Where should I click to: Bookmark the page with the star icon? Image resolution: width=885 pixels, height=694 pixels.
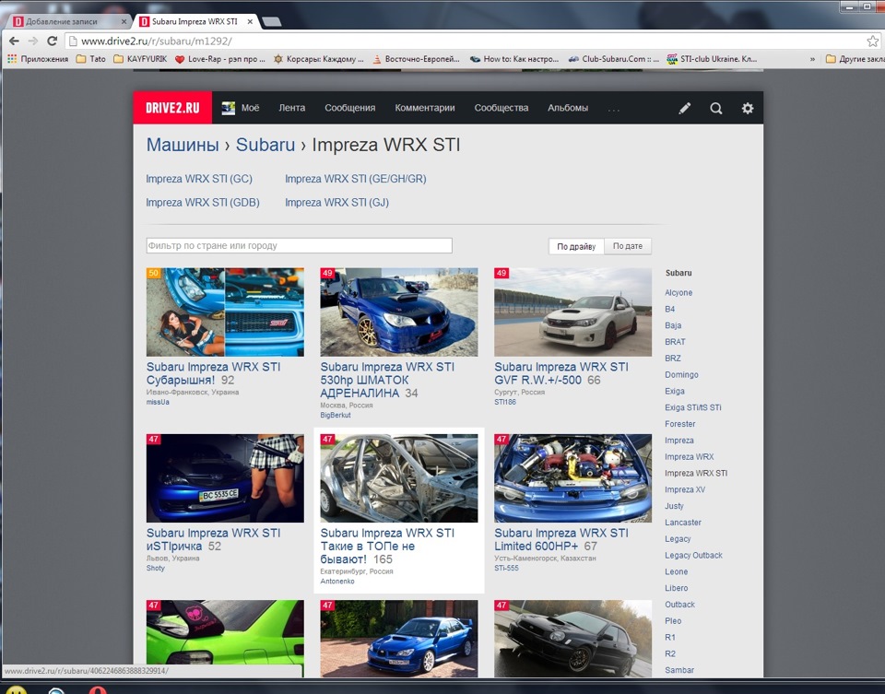point(873,41)
